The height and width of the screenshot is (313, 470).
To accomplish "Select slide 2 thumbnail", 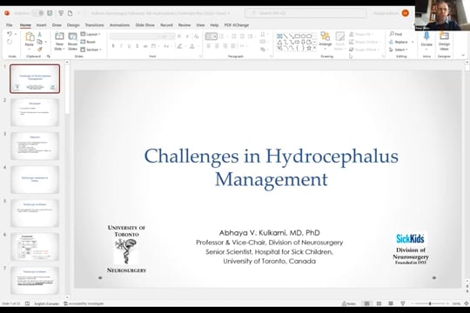I will click(35, 112).
